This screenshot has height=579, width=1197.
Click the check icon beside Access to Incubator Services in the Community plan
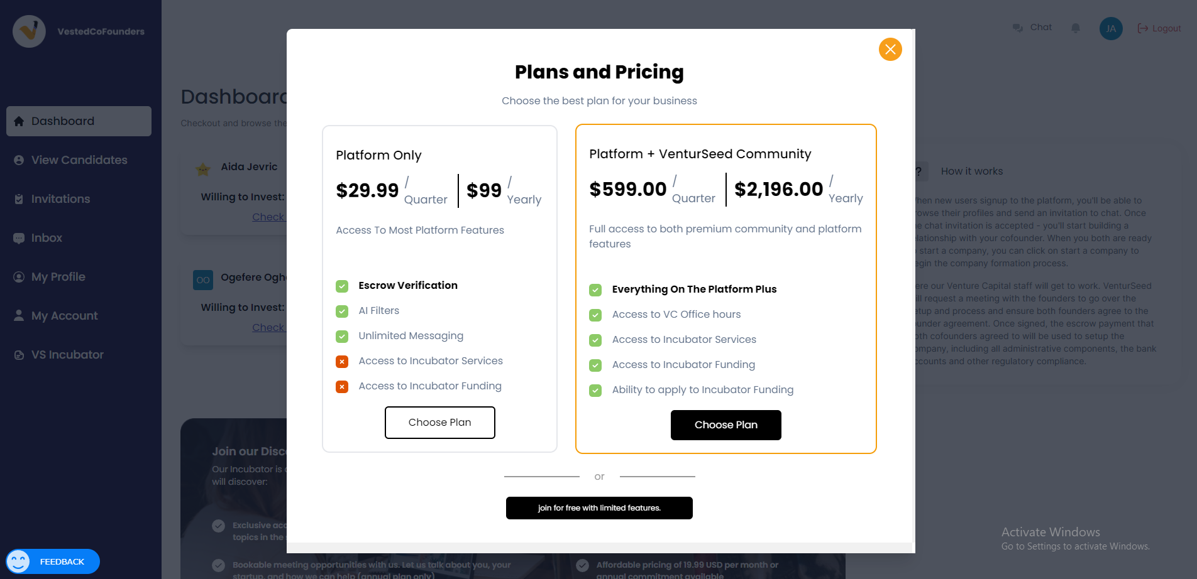595,340
